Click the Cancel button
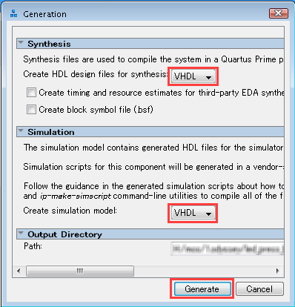The width and height of the screenshot is (295, 307). pyautogui.click(x=259, y=288)
